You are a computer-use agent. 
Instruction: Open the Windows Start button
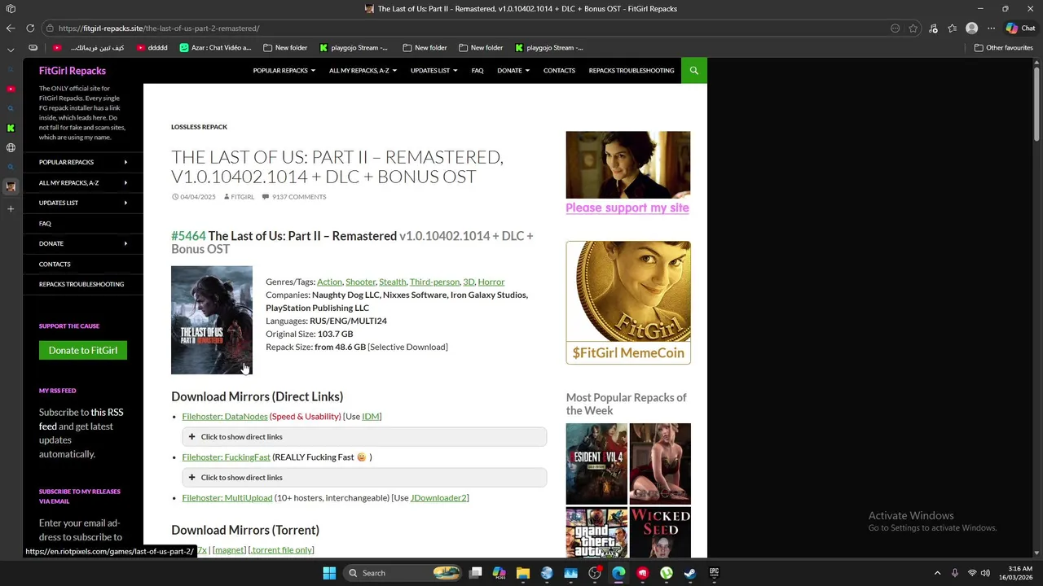(x=329, y=573)
